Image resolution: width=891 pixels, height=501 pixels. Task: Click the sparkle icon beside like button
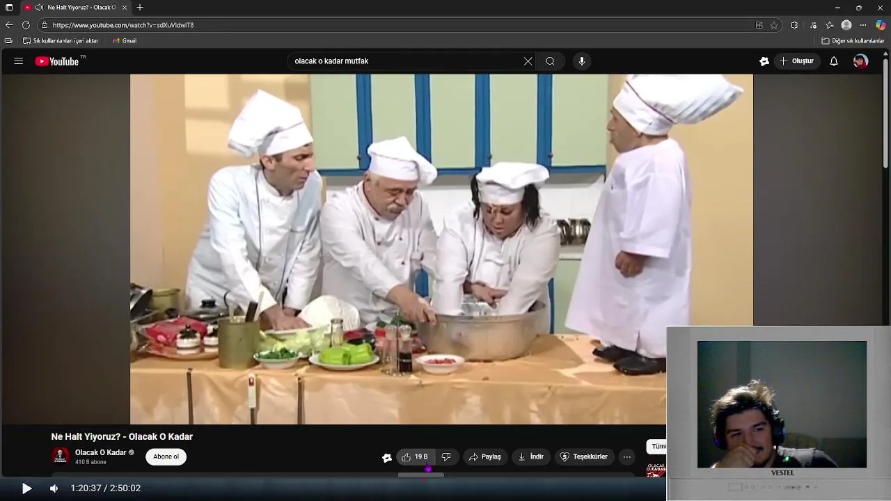pyautogui.click(x=387, y=457)
